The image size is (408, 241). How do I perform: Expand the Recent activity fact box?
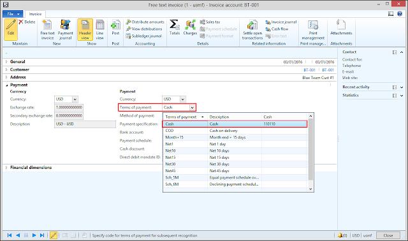point(402,87)
